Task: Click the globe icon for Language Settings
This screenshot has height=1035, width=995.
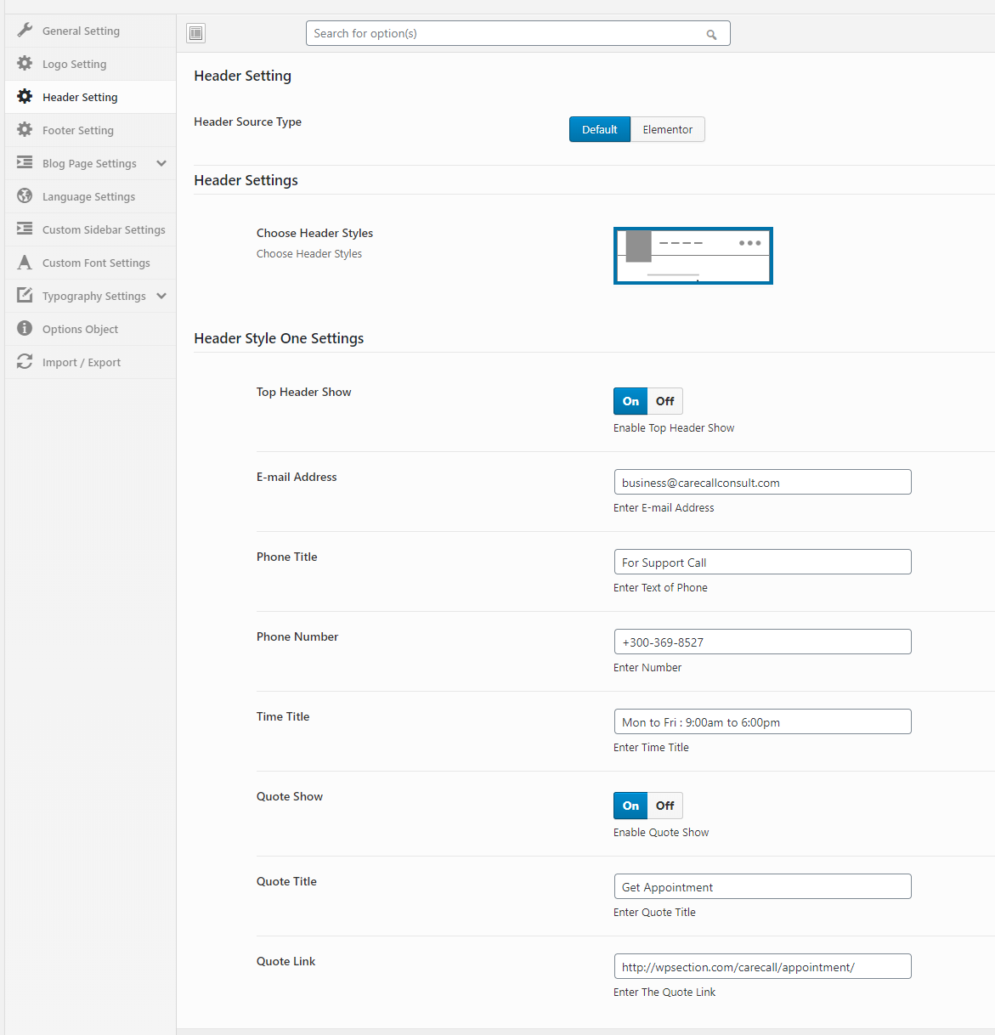Action: (x=25, y=195)
